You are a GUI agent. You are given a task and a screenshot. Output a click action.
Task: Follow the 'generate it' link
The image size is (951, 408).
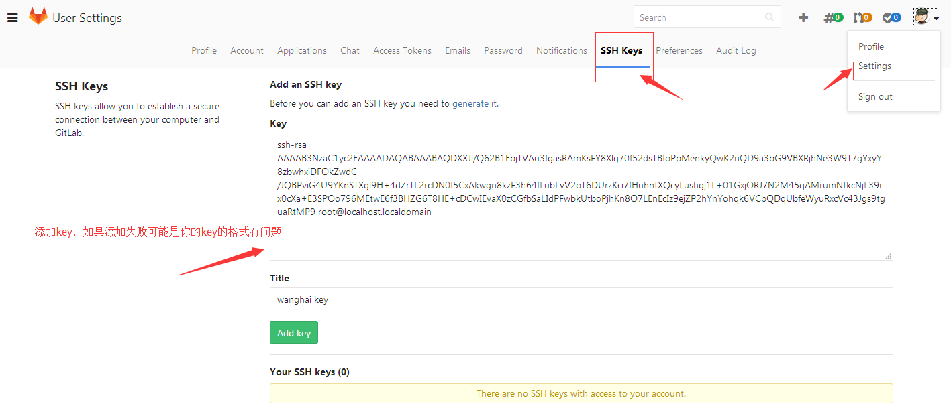pos(474,103)
